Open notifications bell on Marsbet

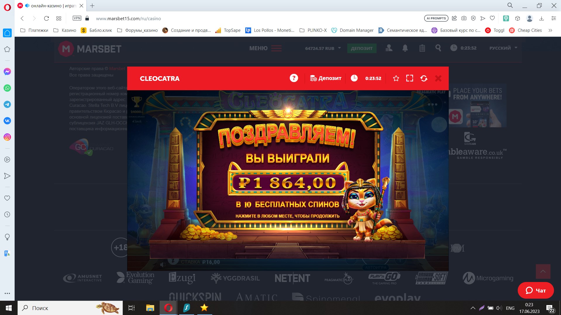point(405,48)
